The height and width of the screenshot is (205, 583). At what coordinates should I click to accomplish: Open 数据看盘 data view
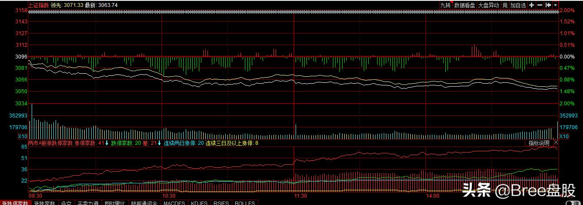click(464, 5)
